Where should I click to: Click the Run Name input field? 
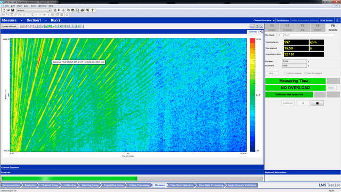tap(309, 35)
